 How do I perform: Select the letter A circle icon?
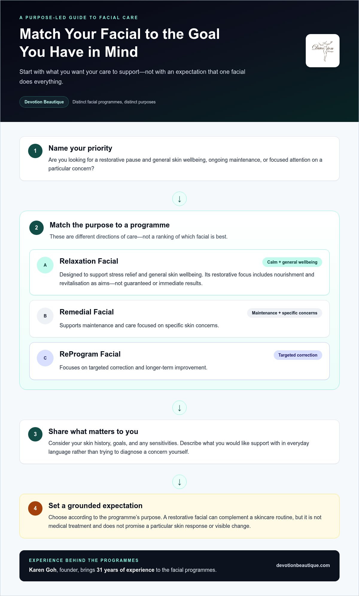[x=45, y=265]
